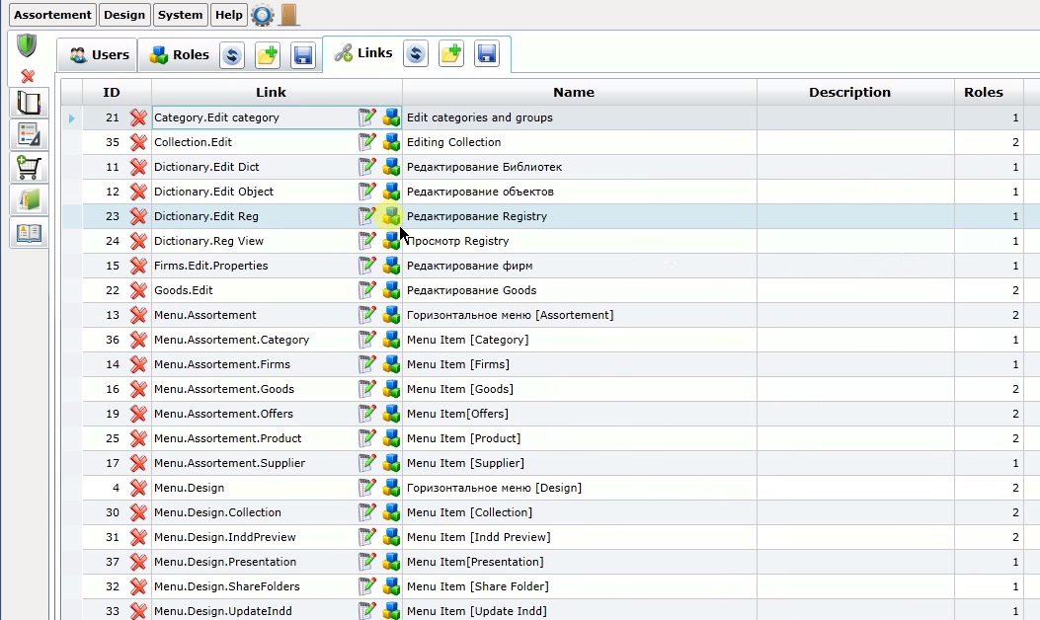Delete the Collection.Edit link row

point(138,142)
